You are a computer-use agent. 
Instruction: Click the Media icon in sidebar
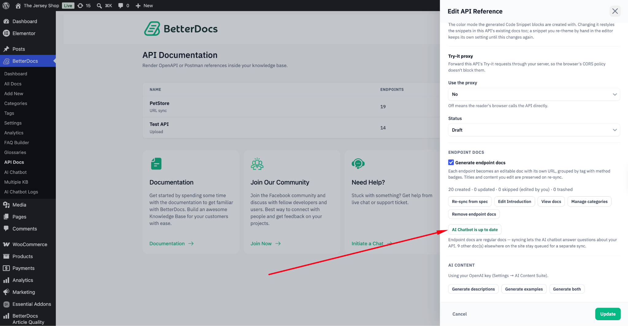click(x=6, y=205)
